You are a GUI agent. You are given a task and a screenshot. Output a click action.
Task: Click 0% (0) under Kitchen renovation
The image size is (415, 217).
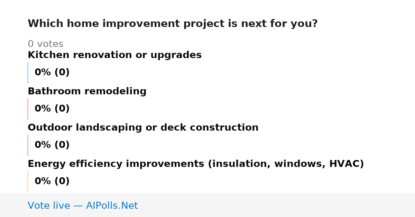click(52, 73)
